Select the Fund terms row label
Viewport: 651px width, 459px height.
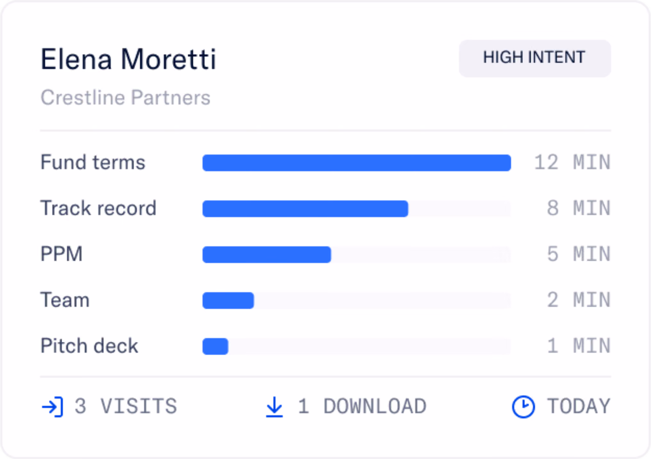point(93,162)
